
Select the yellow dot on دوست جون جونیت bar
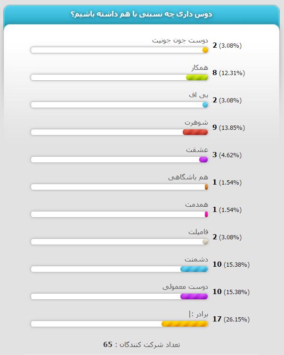tap(205, 50)
